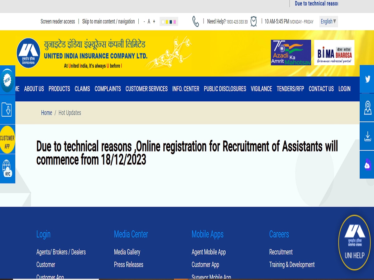Click Skip to main content / navigation
374x280 pixels.
(108, 21)
